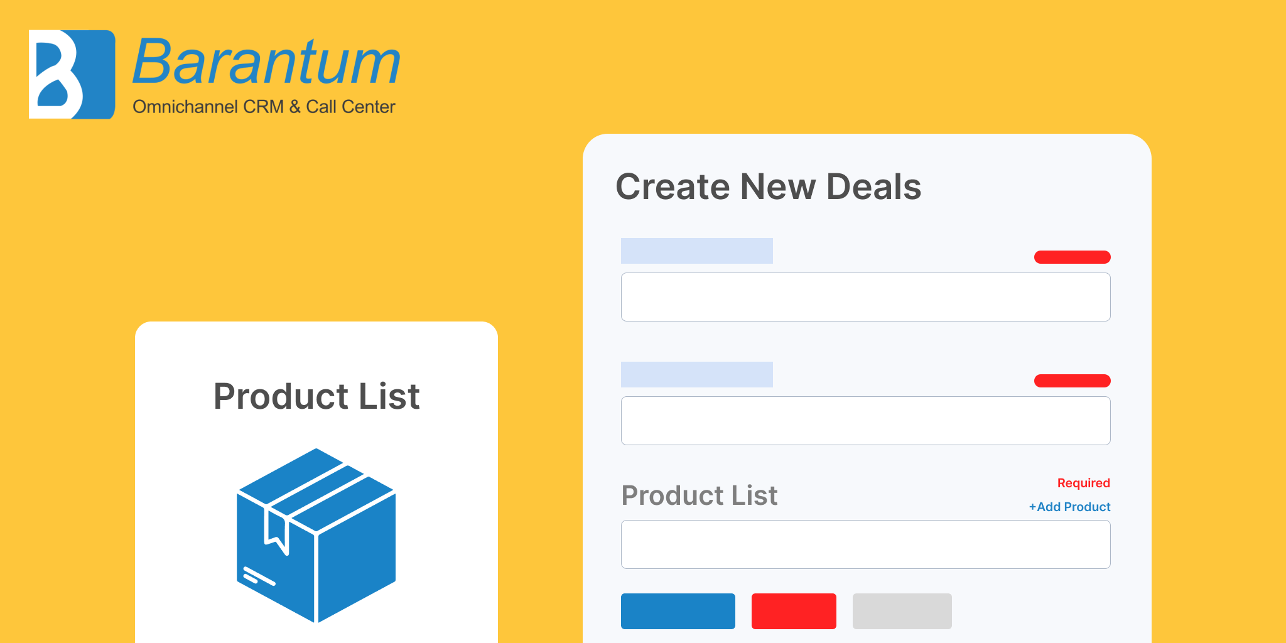Click the first empty input field
Screen dimensions: 1286x643
866,297
